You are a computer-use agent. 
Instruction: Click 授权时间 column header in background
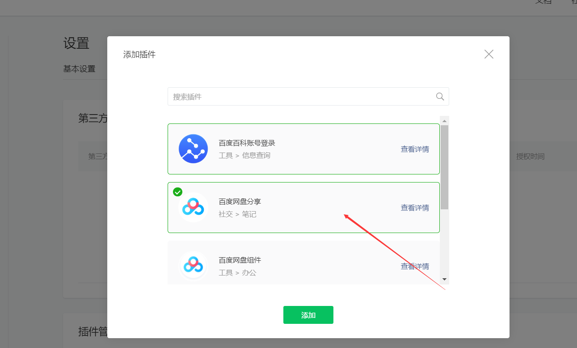[531, 157]
